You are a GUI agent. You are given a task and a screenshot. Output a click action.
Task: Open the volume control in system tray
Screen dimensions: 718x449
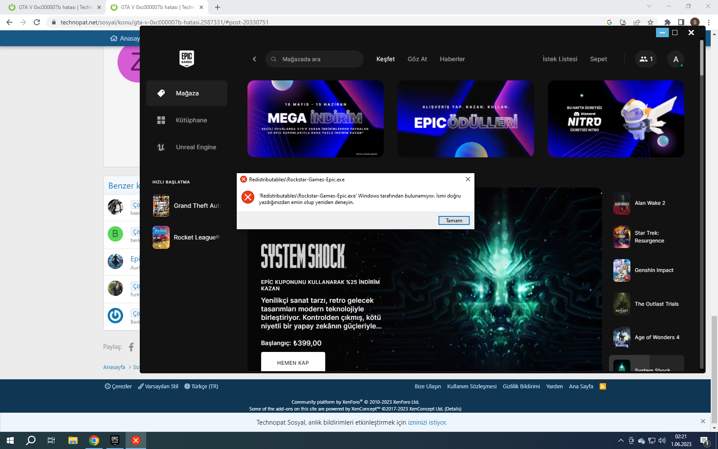click(x=662, y=440)
